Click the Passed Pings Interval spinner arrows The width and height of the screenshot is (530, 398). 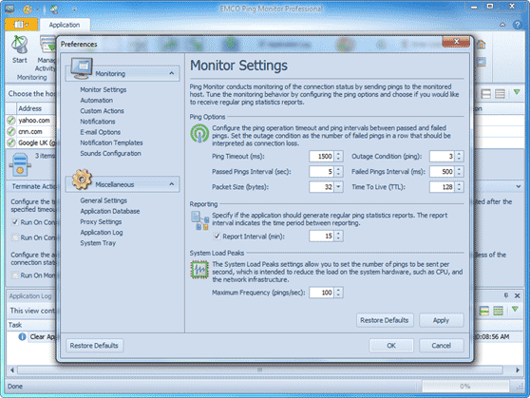point(338,171)
